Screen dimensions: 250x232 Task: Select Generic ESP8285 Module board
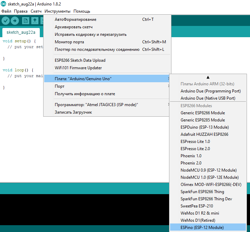coord(208,120)
